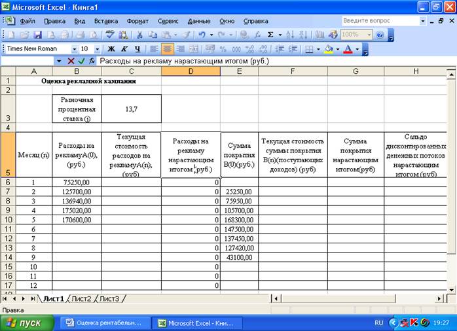Click the Currency format icon

(210, 49)
